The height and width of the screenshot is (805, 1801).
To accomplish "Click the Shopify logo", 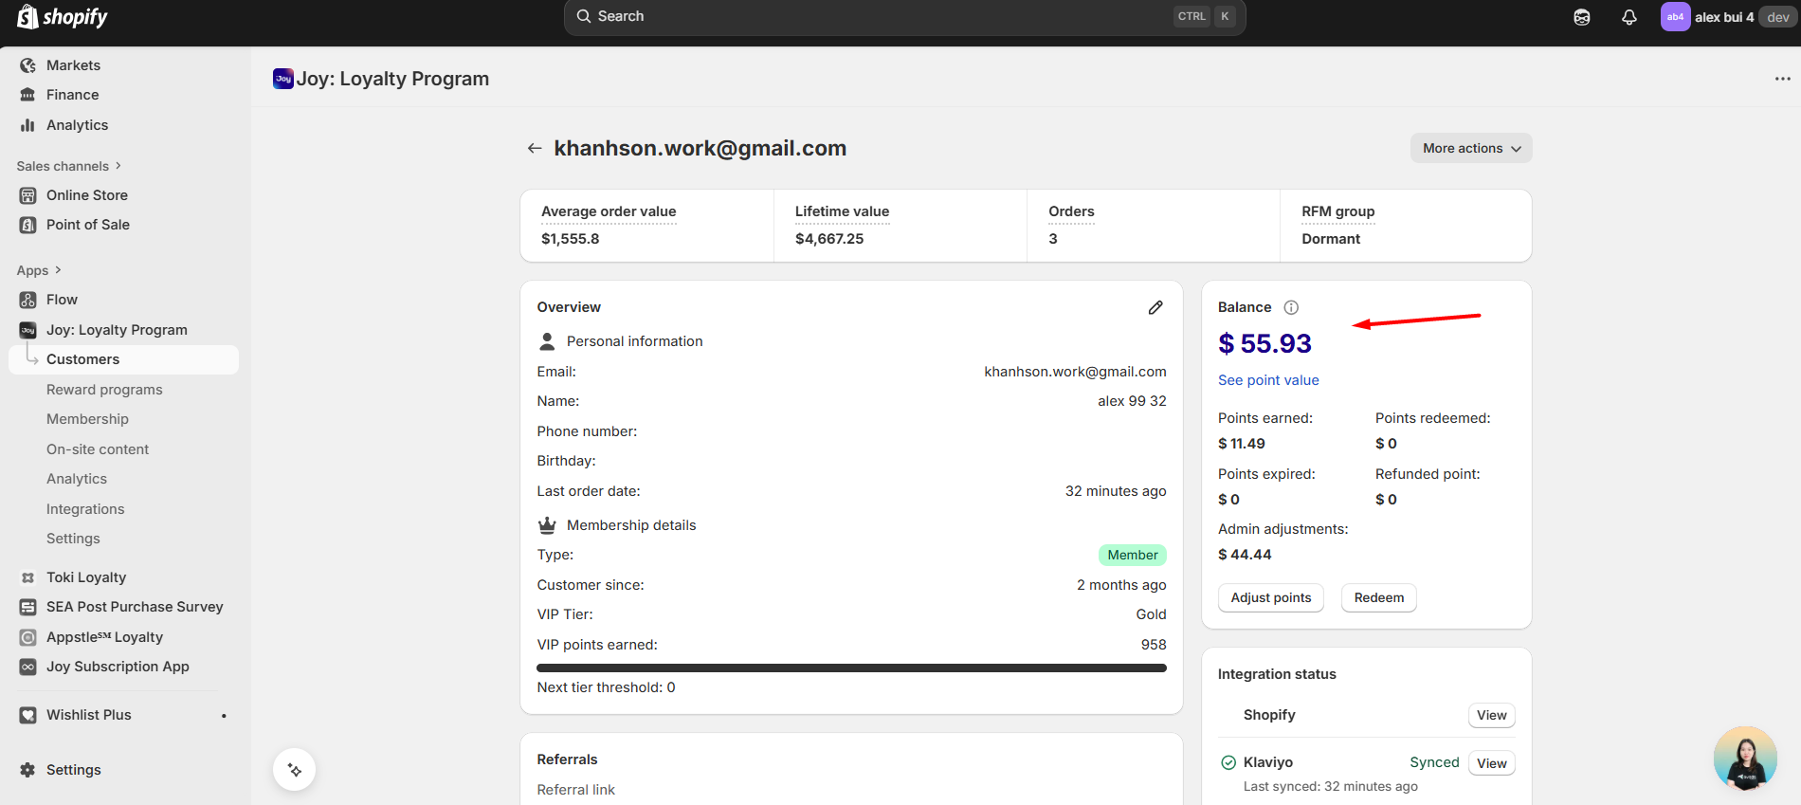I will 63,17.
